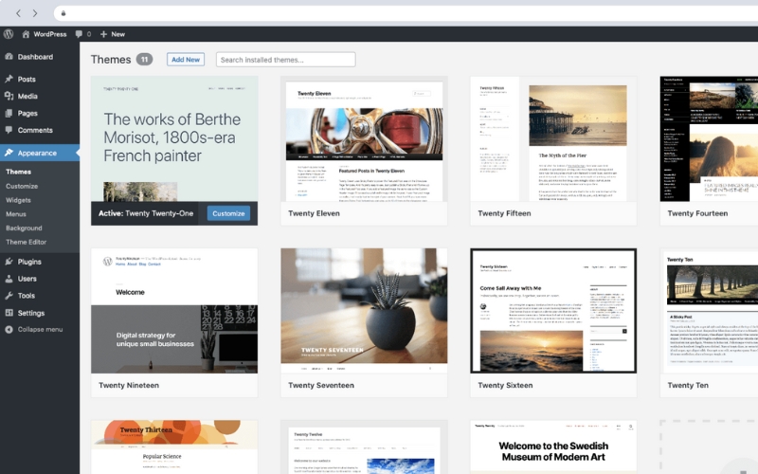Click the Twenty Eleven theme name label

[x=314, y=213]
